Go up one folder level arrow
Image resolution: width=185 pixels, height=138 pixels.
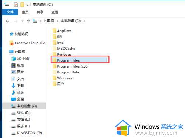pyautogui.click(x=28, y=21)
